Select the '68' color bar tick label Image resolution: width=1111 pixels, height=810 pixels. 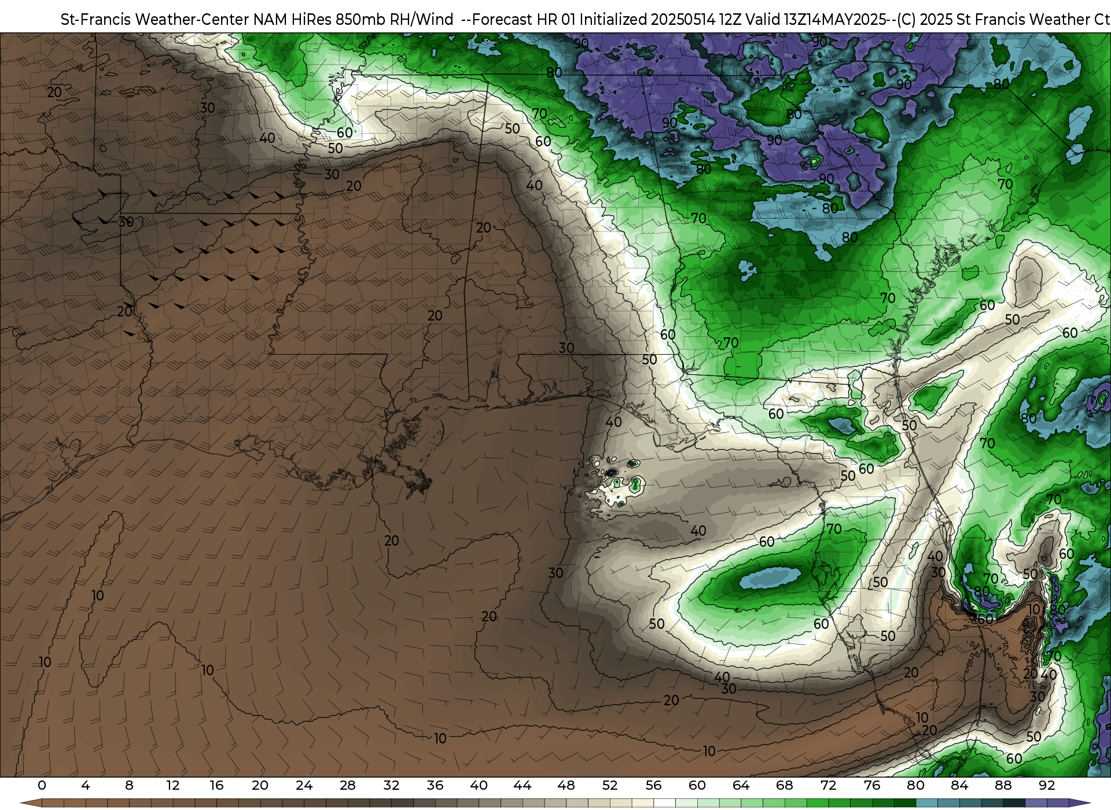pyautogui.click(x=785, y=785)
